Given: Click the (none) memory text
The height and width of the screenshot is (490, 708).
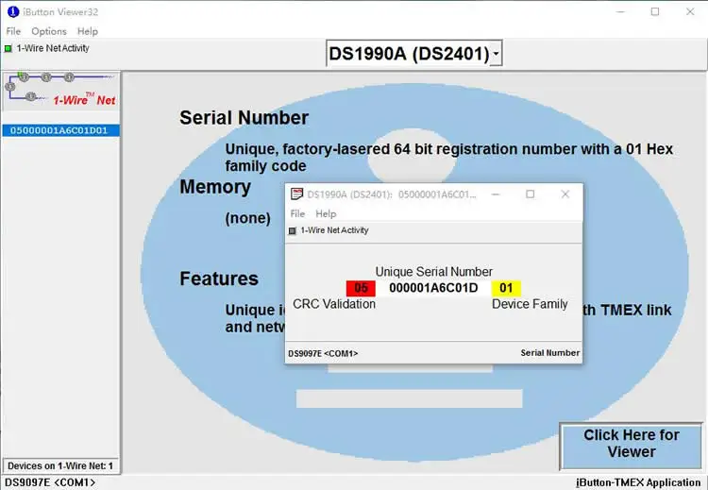Looking at the screenshot, I should click(248, 219).
